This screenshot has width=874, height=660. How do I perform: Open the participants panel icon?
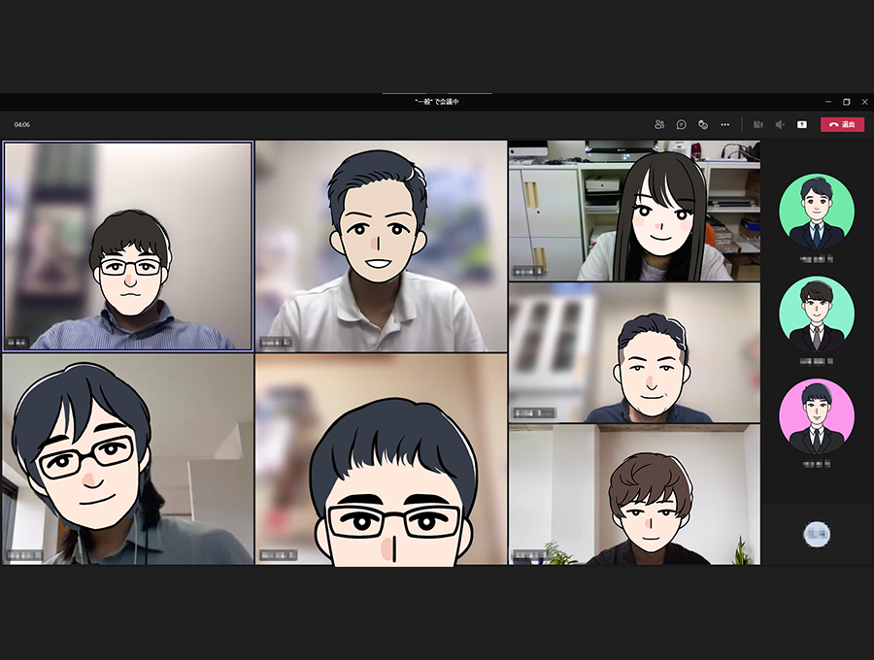coord(659,124)
